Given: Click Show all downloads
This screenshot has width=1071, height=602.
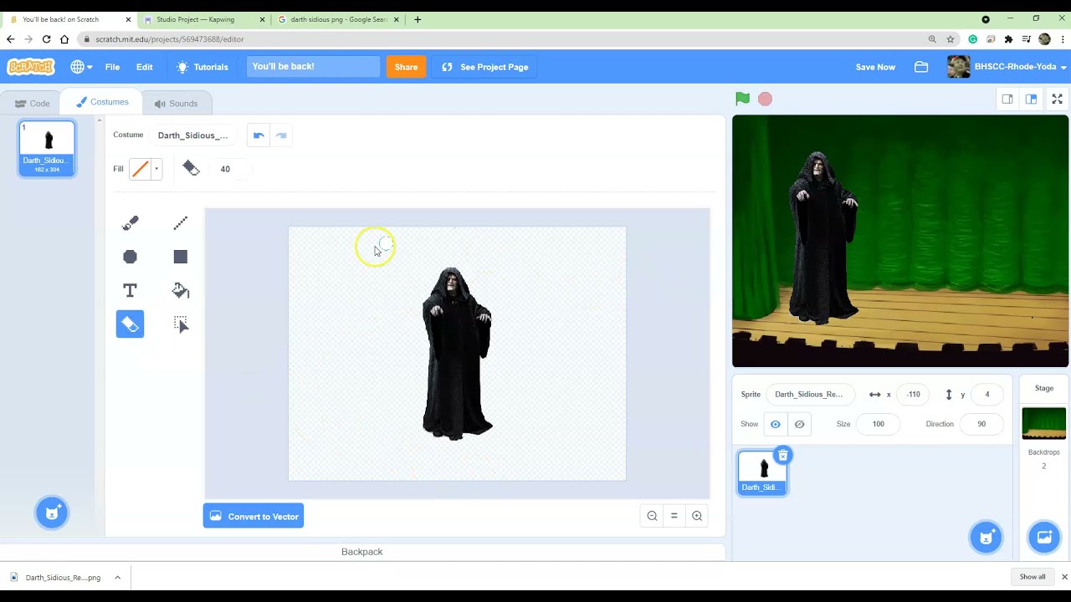Looking at the screenshot, I should point(1033,577).
